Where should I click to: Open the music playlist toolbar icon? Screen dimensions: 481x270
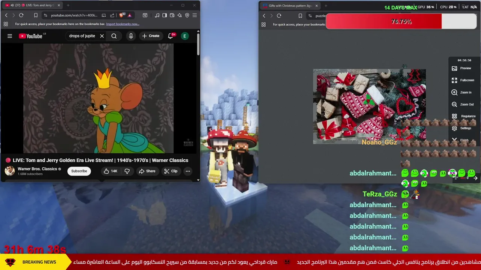click(157, 15)
